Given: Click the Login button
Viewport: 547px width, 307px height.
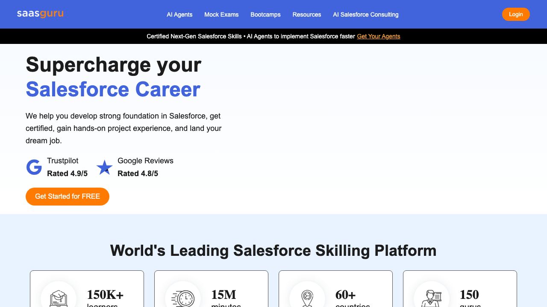Looking at the screenshot, I should 516,14.
